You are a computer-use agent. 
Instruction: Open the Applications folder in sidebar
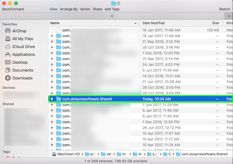[x=23, y=54]
